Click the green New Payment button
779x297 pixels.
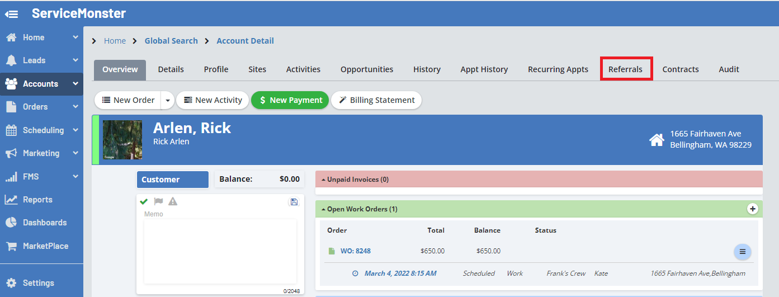click(290, 100)
